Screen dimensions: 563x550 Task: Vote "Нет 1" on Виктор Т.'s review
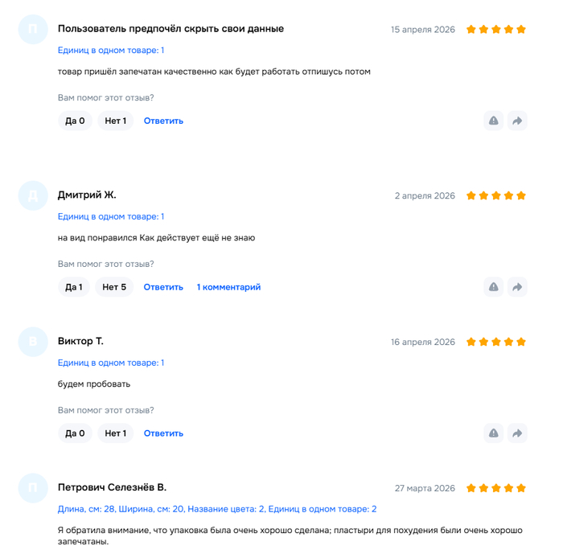[x=115, y=433]
